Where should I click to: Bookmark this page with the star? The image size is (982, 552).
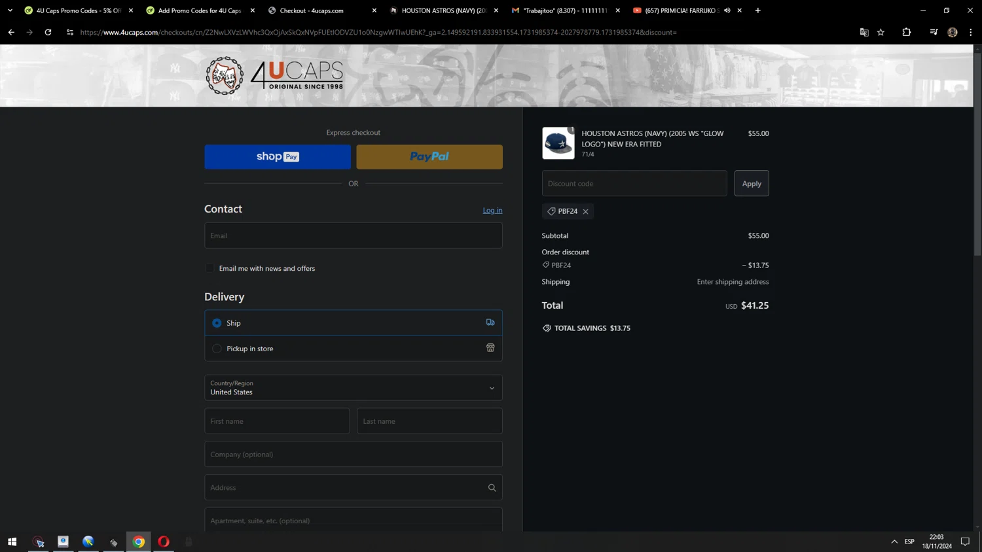pyautogui.click(x=881, y=32)
